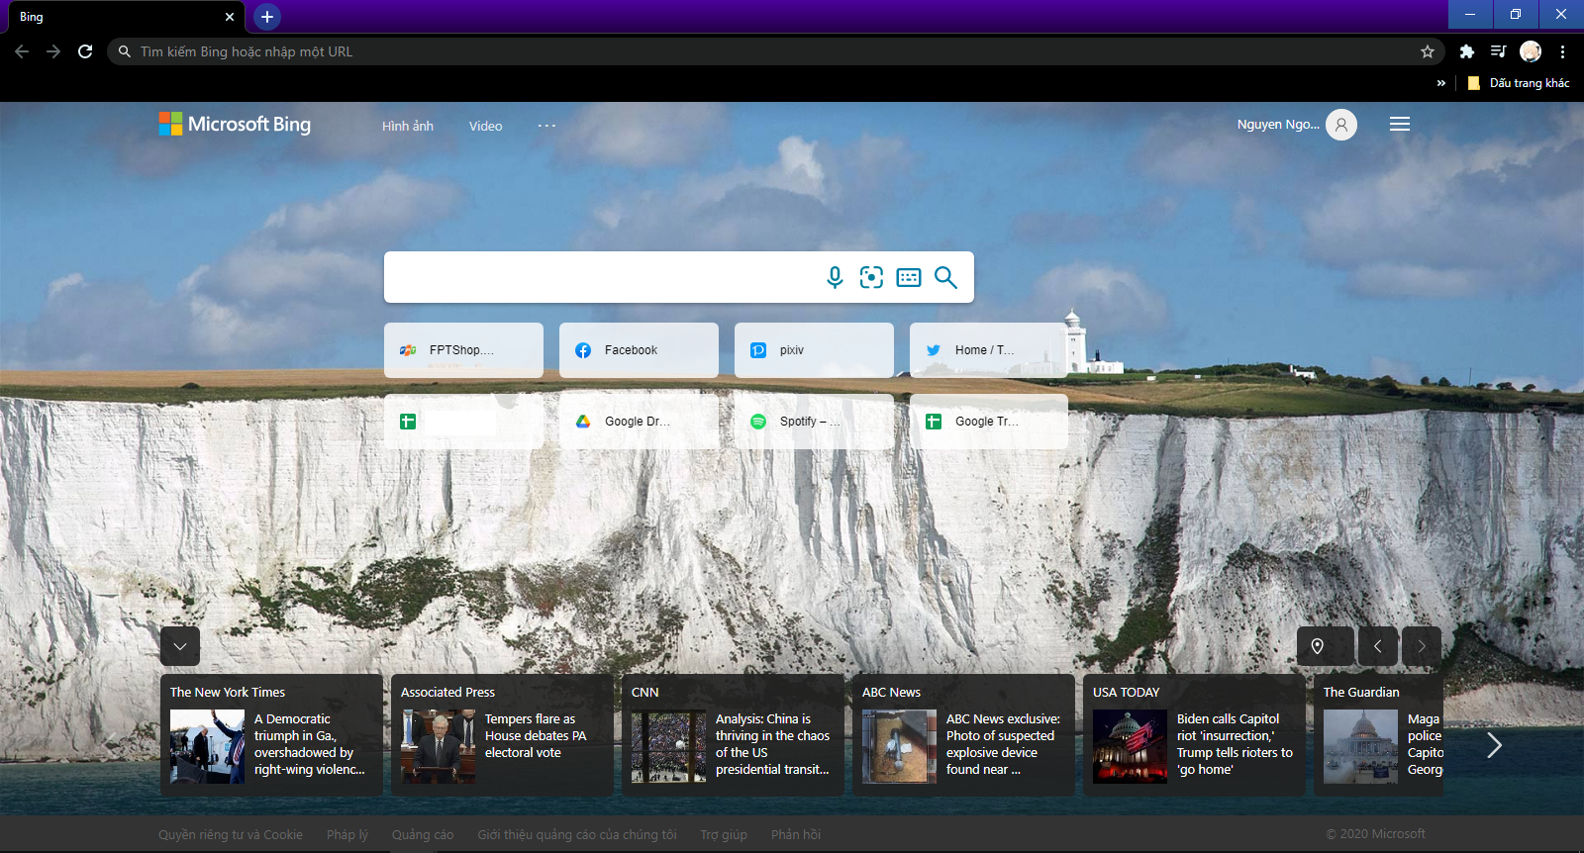
Task: Show hidden bookmarks chevron
Action: click(1440, 83)
